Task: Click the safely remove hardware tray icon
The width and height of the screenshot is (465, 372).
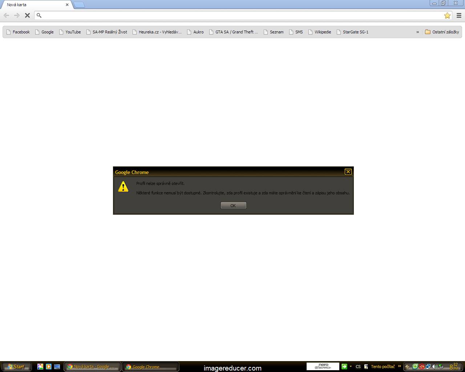Action: click(x=441, y=367)
